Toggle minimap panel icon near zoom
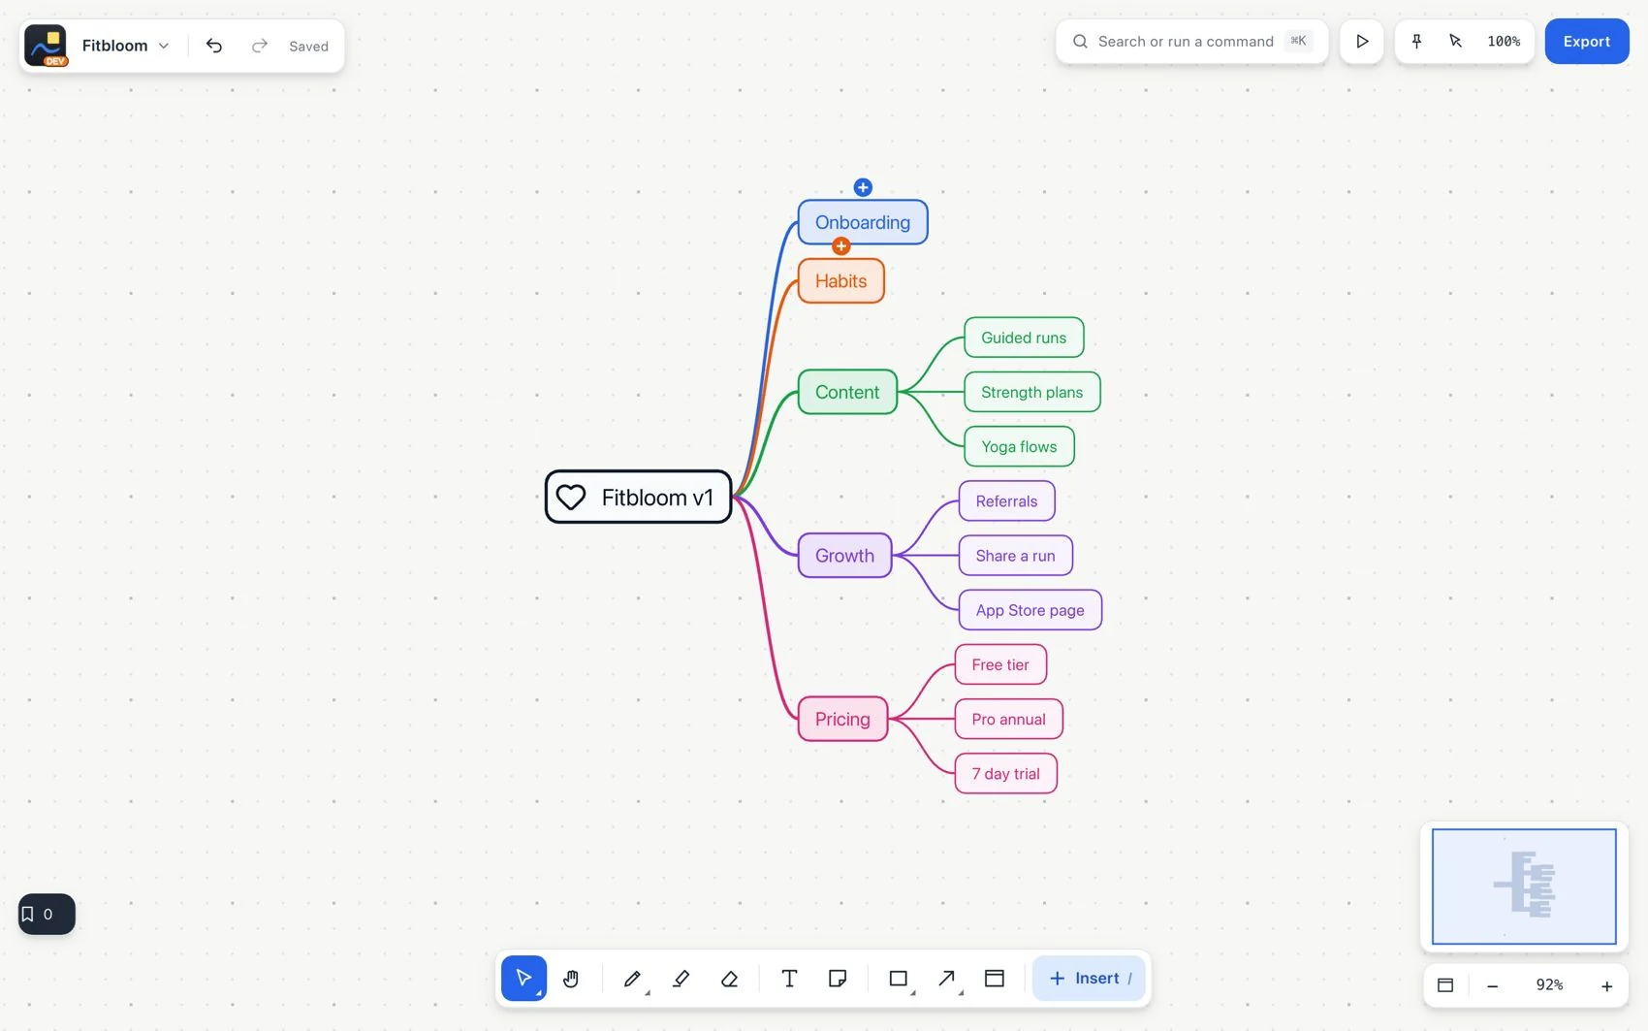The width and height of the screenshot is (1648, 1031). pyautogui.click(x=1445, y=984)
